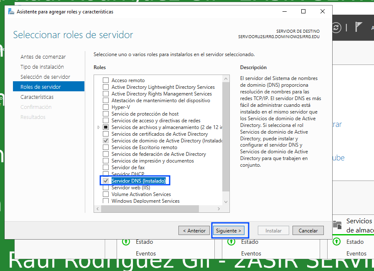This screenshot has height=271, width=374.
Task: Toggle Servicios de archivos y almacenamiento checkbox
Action: (106, 127)
